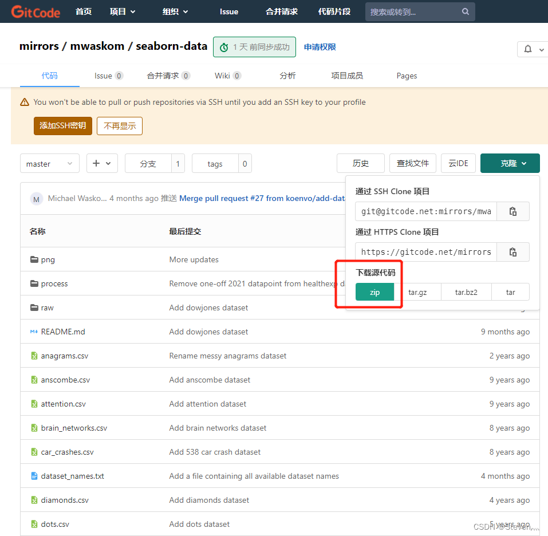Open commit 历史 button
Viewport: 548px width, 536px height.
361,163
